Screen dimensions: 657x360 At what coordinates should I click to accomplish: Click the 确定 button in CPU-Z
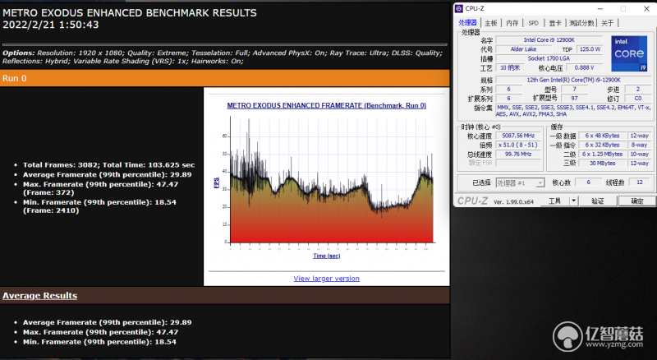[x=637, y=201]
